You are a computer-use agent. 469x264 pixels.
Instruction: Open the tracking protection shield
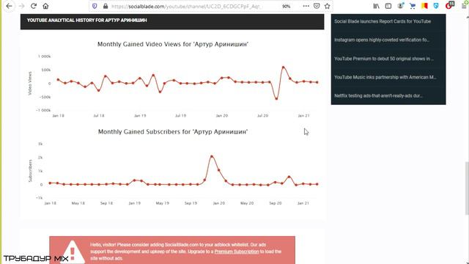[95, 6]
